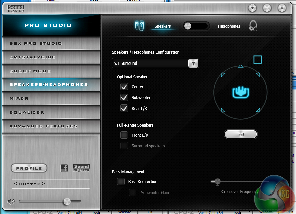Screen dimensions: 296x214
Task: Mute audio with the speaker volume icon
Action: pos(11,202)
